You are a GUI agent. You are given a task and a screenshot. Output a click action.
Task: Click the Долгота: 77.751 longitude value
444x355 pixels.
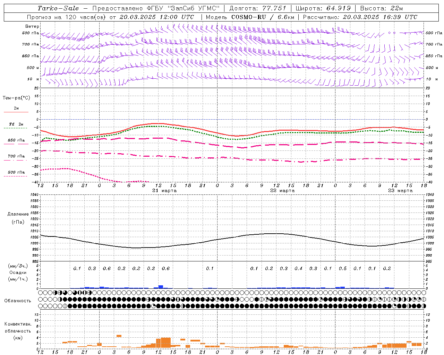coord(258,8)
